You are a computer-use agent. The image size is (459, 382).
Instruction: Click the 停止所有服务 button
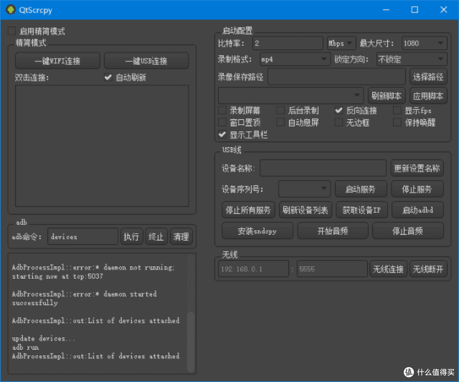click(x=248, y=210)
